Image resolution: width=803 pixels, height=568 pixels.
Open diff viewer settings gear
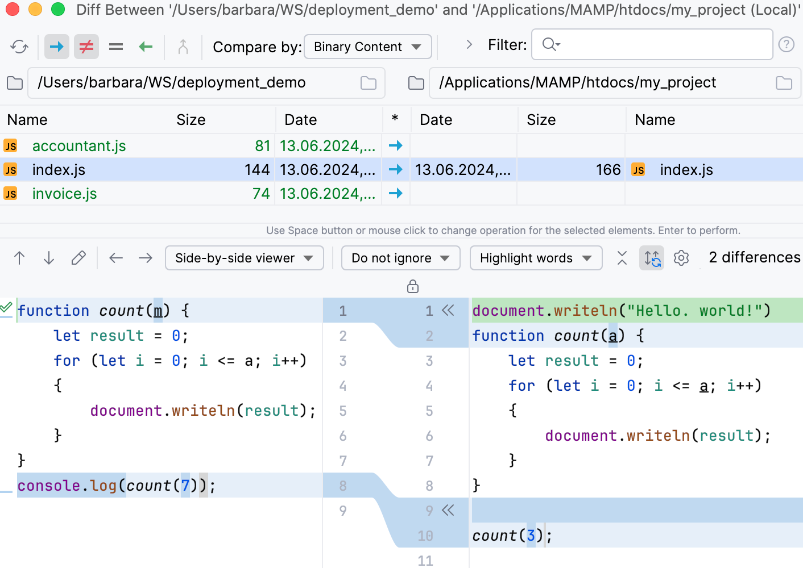click(681, 258)
